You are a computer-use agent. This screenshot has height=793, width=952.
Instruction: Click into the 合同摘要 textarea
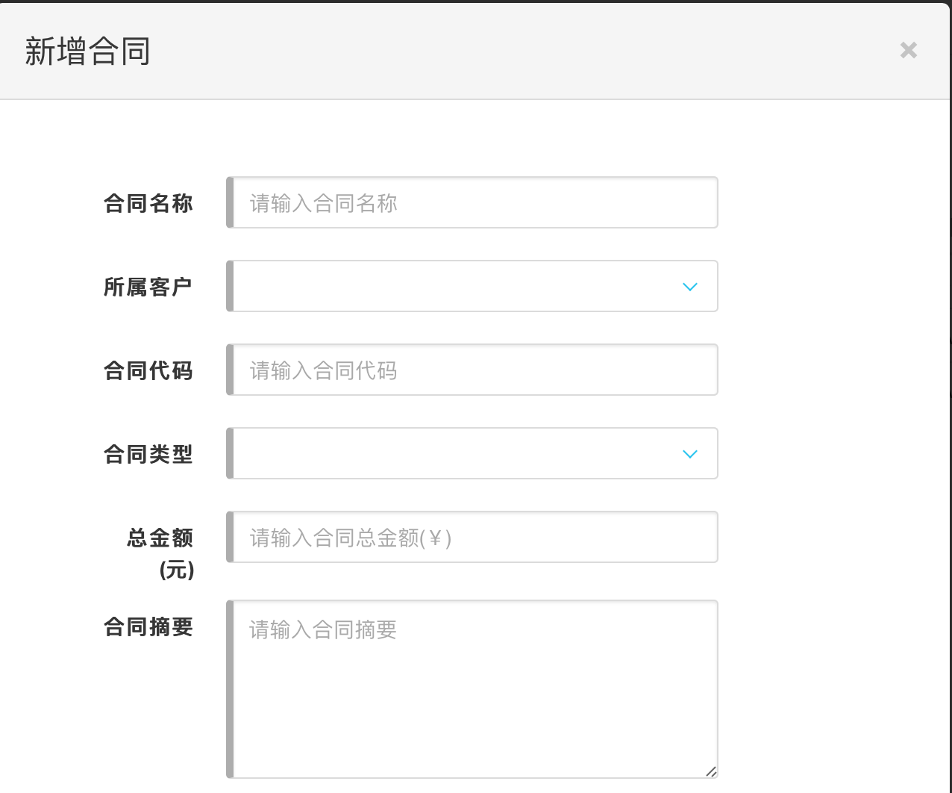(475, 688)
